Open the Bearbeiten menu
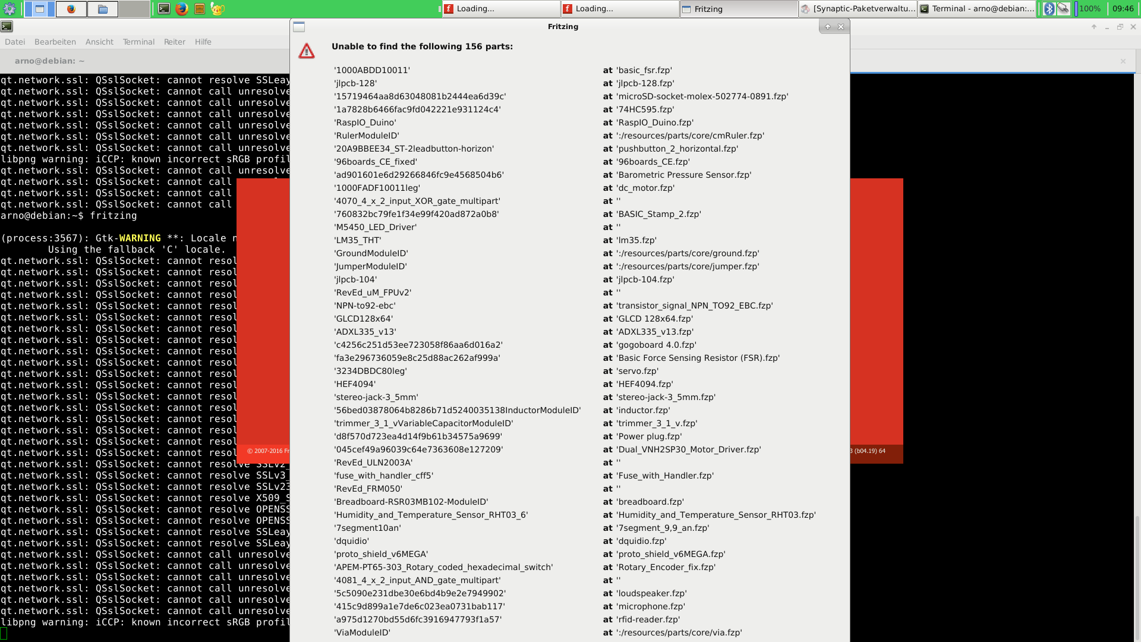This screenshot has width=1141, height=642. [x=55, y=42]
